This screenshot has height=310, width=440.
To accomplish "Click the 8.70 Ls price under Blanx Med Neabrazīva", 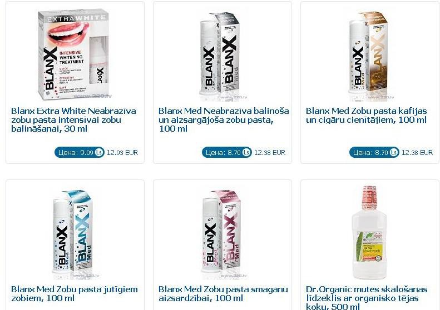I will 227,152.
